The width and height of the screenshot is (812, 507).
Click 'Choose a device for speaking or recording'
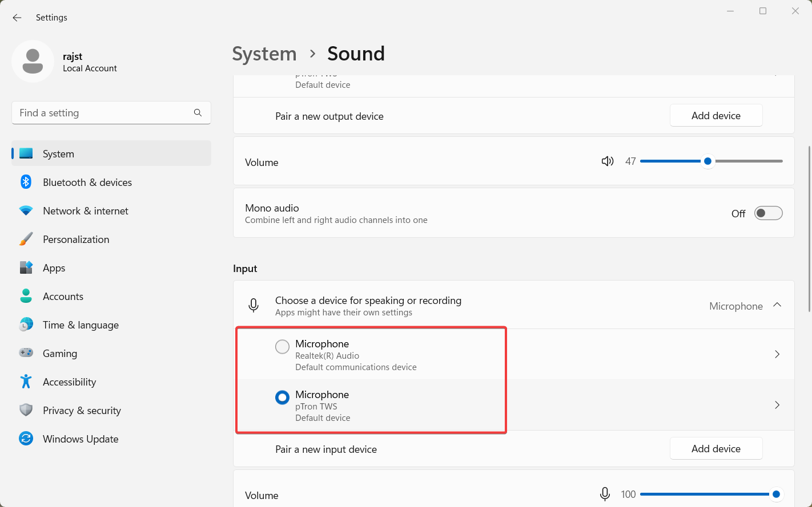[368, 301]
